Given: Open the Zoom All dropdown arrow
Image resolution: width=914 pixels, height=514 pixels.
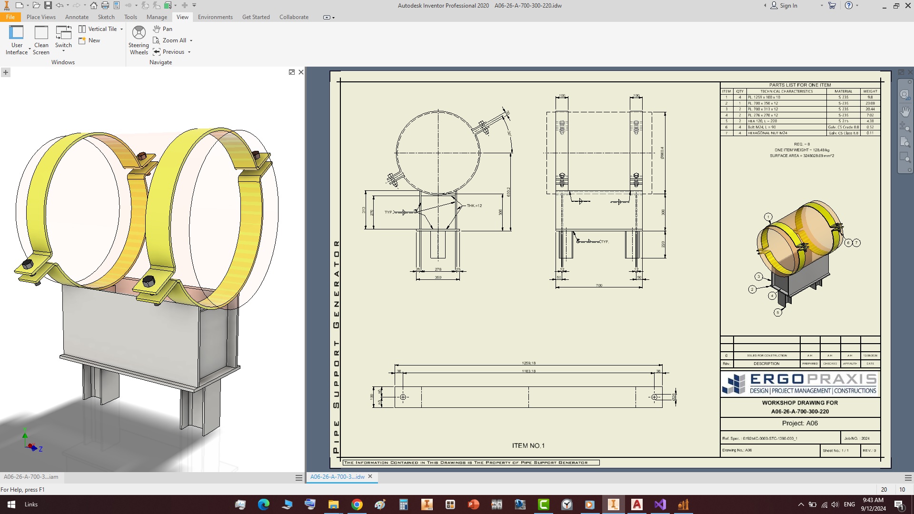Looking at the screenshot, I should tap(191, 40).
